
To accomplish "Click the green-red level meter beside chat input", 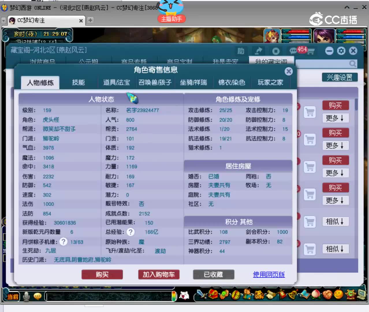I will 174,296.
